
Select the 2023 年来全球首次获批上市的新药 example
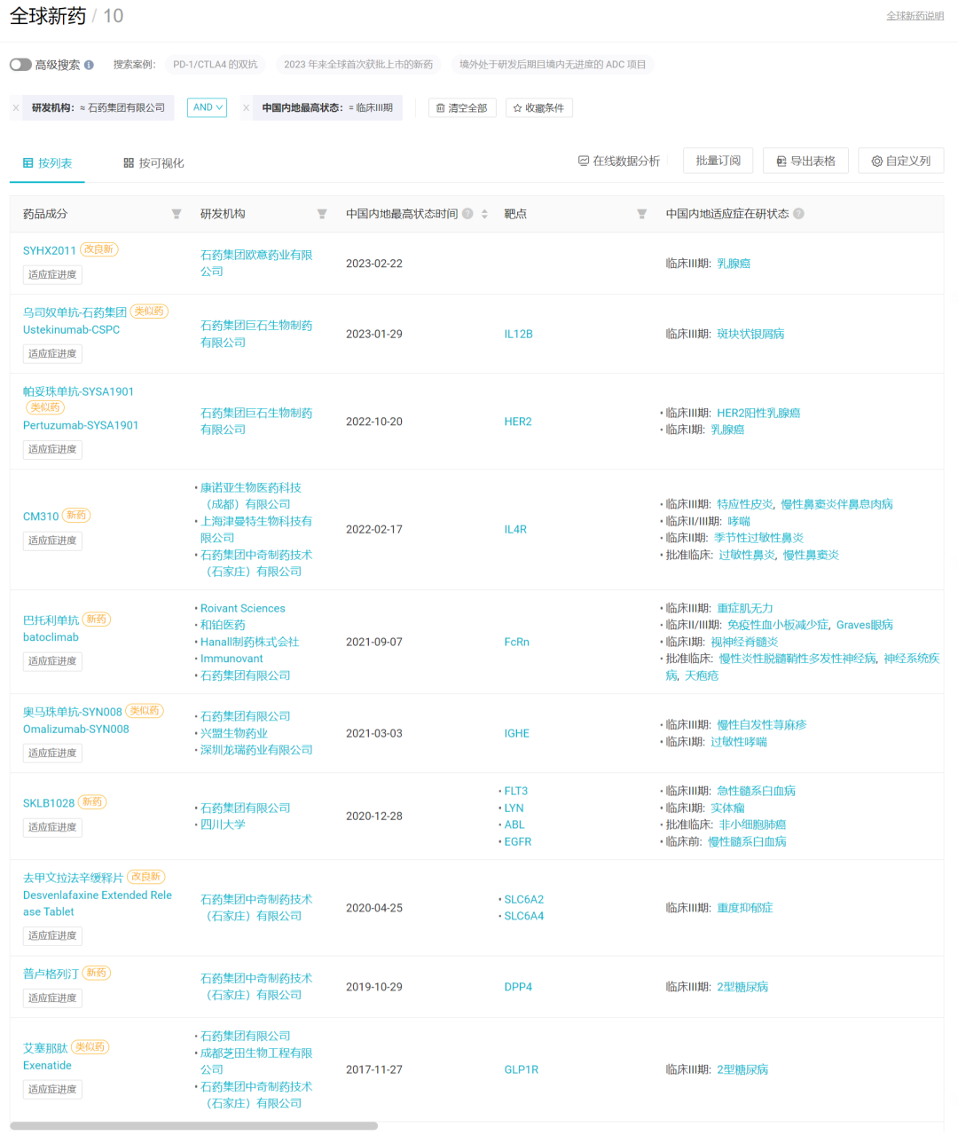(x=358, y=65)
